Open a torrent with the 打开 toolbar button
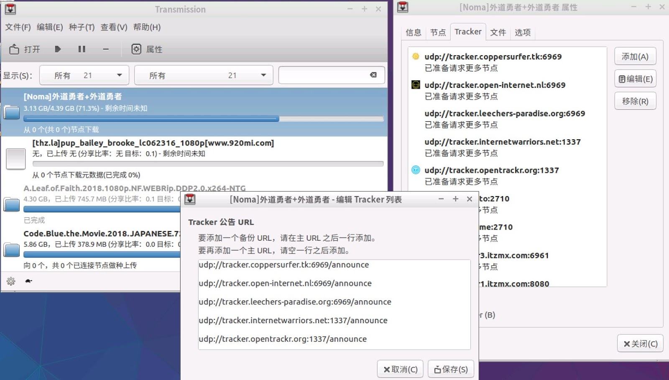This screenshot has width=669, height=380. pyautogui.click(x=25, y=49)
